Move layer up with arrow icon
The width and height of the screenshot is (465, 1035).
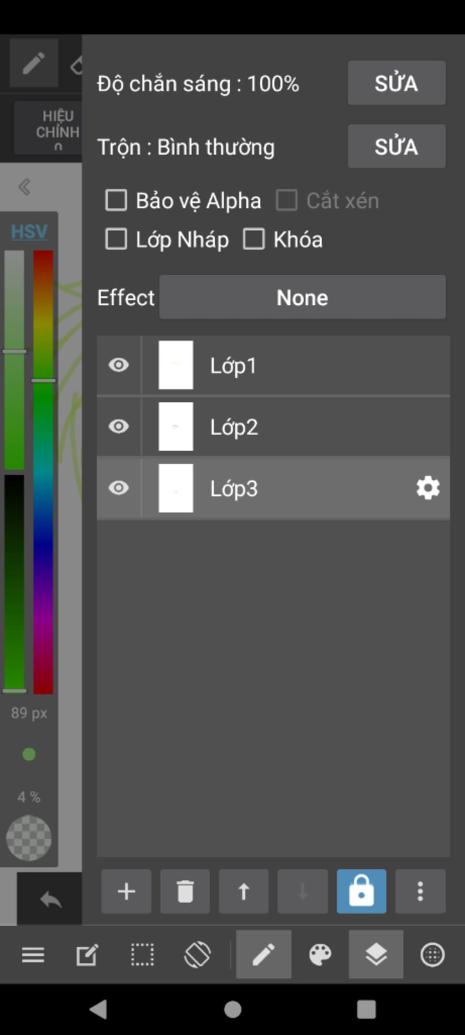(x=244, y=891)
